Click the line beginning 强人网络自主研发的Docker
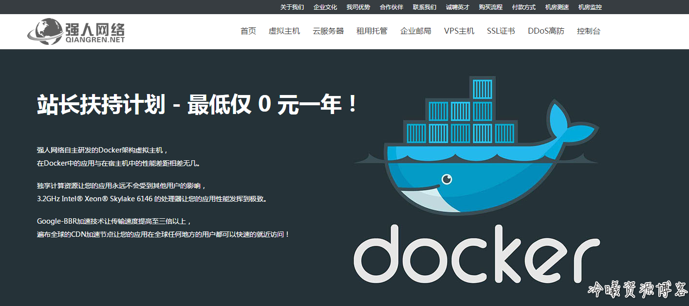The height and width of the screenshot is (306, 689). [x=103, y=150]
